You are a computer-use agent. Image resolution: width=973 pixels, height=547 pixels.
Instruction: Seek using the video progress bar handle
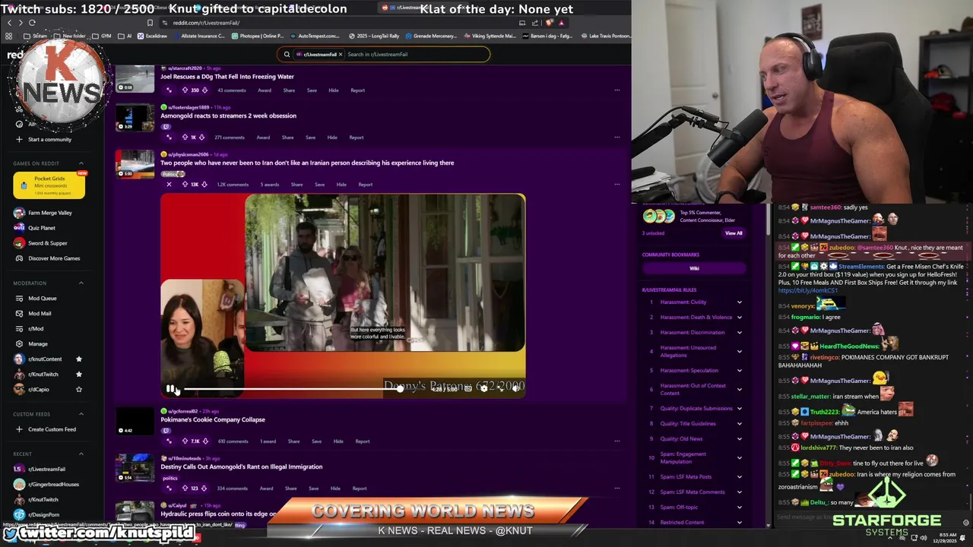(x=400, y=389)
